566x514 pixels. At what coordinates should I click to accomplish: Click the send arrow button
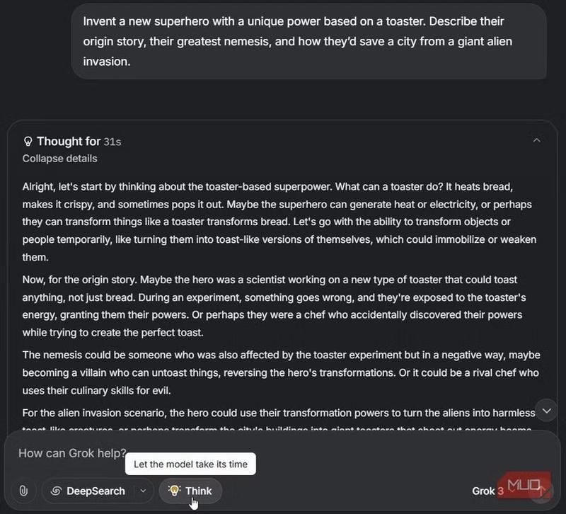click(541, 491)
